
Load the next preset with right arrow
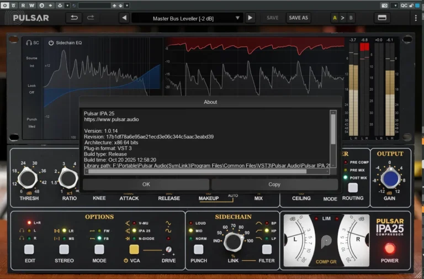coord(250,18)
